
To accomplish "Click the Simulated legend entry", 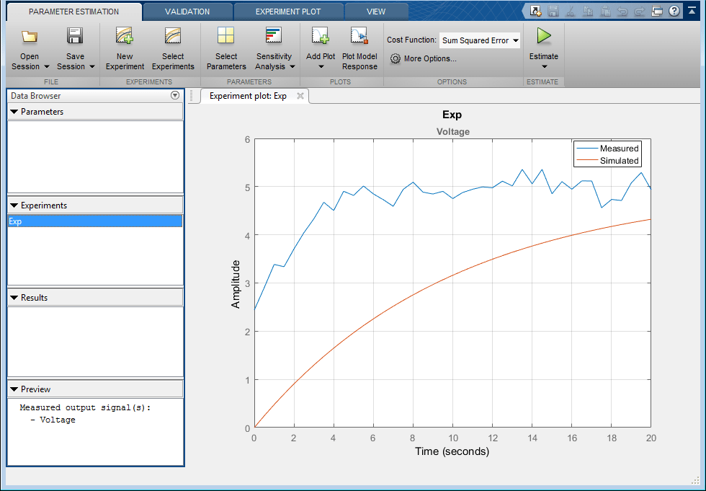I will 607,160.
